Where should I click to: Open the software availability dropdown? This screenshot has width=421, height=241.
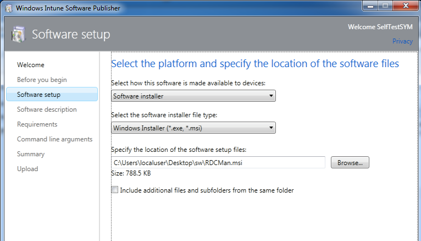(193, 96)
